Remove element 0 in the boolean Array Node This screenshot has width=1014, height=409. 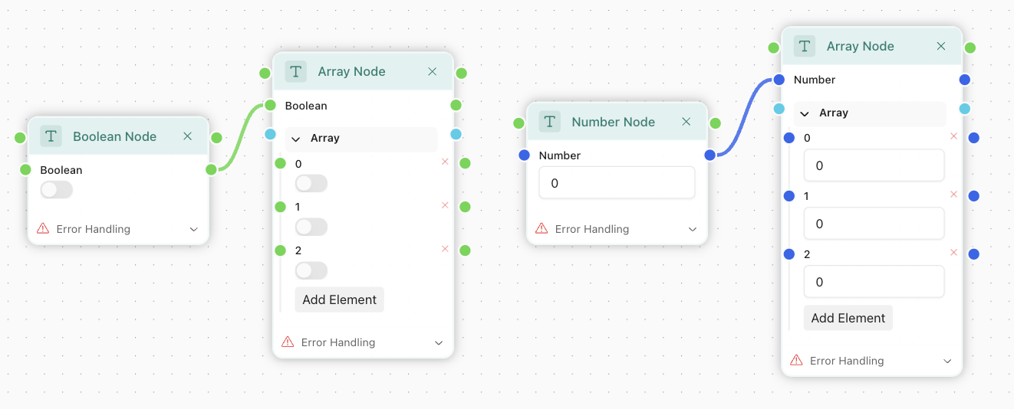click(445, 162)
